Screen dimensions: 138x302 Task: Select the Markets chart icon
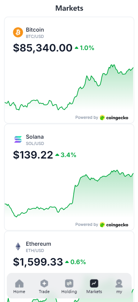94,284
